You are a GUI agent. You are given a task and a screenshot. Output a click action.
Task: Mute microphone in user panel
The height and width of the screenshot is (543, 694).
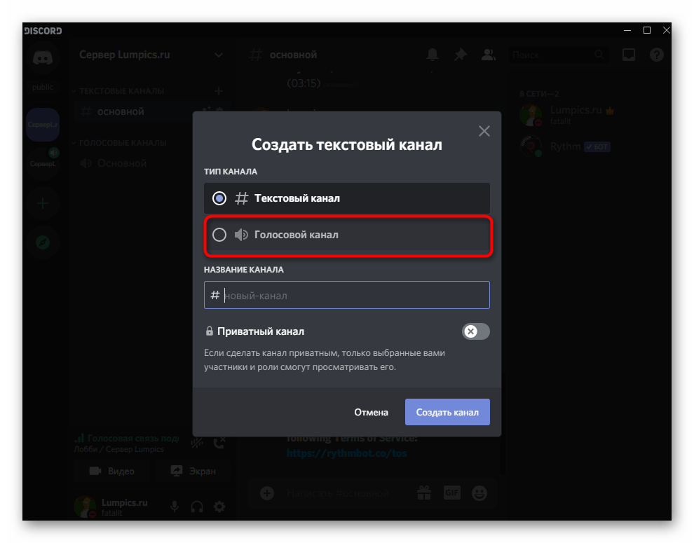[x=175, y=507]
